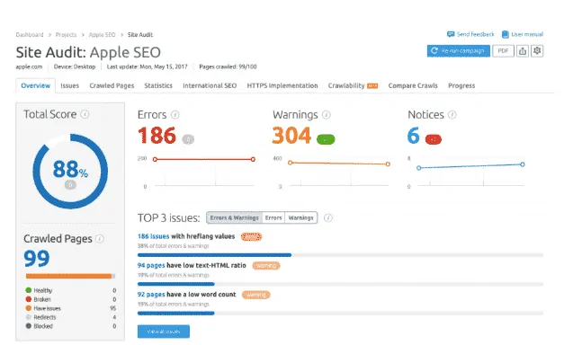The height and width of the screenshot is (345, 564).
Task: Click the Re-run campaign button
Action: (458, 51)
